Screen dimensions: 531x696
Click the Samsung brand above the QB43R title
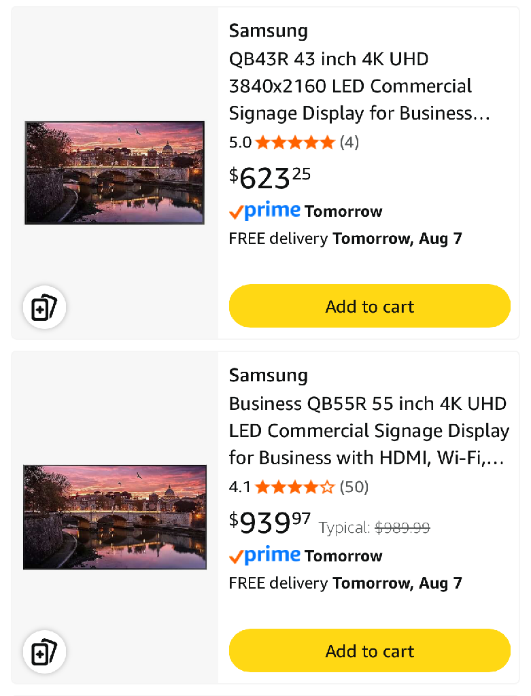(x=268, y=31)
